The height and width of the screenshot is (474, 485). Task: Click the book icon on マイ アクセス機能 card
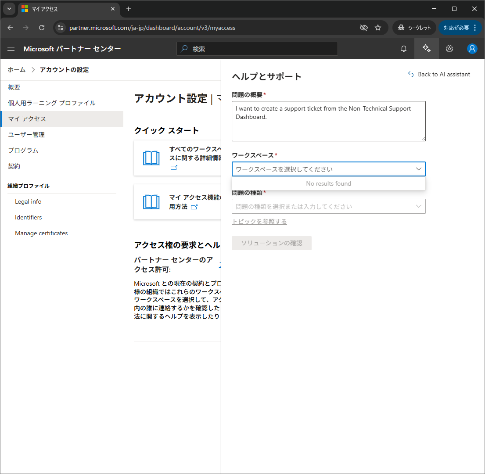(151, 202)
